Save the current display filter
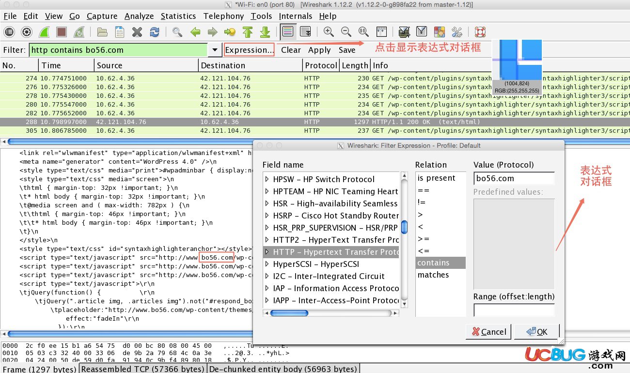Viewport: 630px width, 373px height. click(347, 50)
